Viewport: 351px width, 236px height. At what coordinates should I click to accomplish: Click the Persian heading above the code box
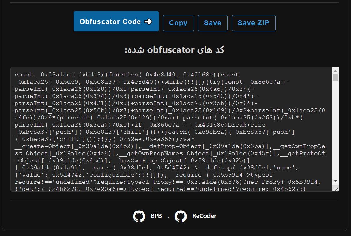[175, 49]
